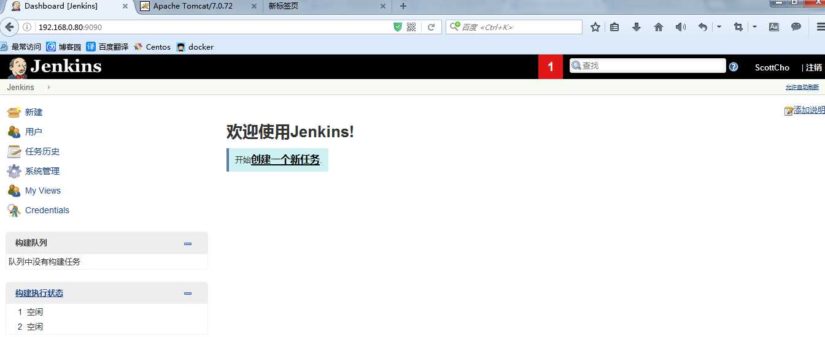Click the '队列中没有构建任务' text
The width and height of the screenshot is (825, 337).
tap(44, 262)
